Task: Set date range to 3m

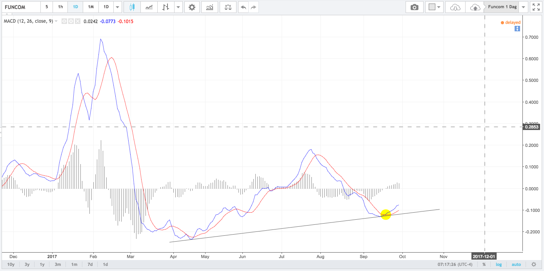Action: [x=58, y=264]
